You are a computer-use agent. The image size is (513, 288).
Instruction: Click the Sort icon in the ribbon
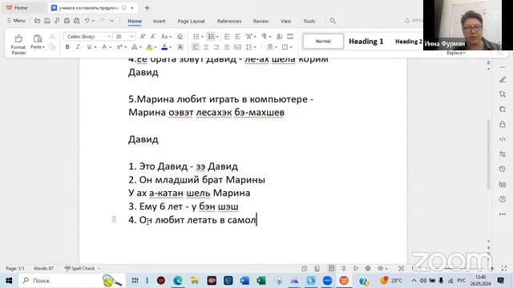pyautogui.click(x=280, y=37)
